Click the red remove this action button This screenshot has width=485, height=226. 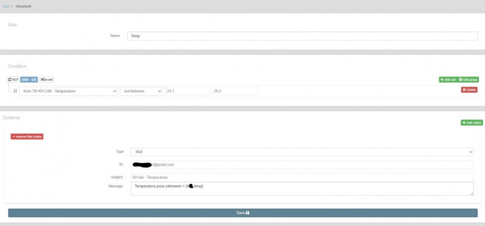click(27, 136)
